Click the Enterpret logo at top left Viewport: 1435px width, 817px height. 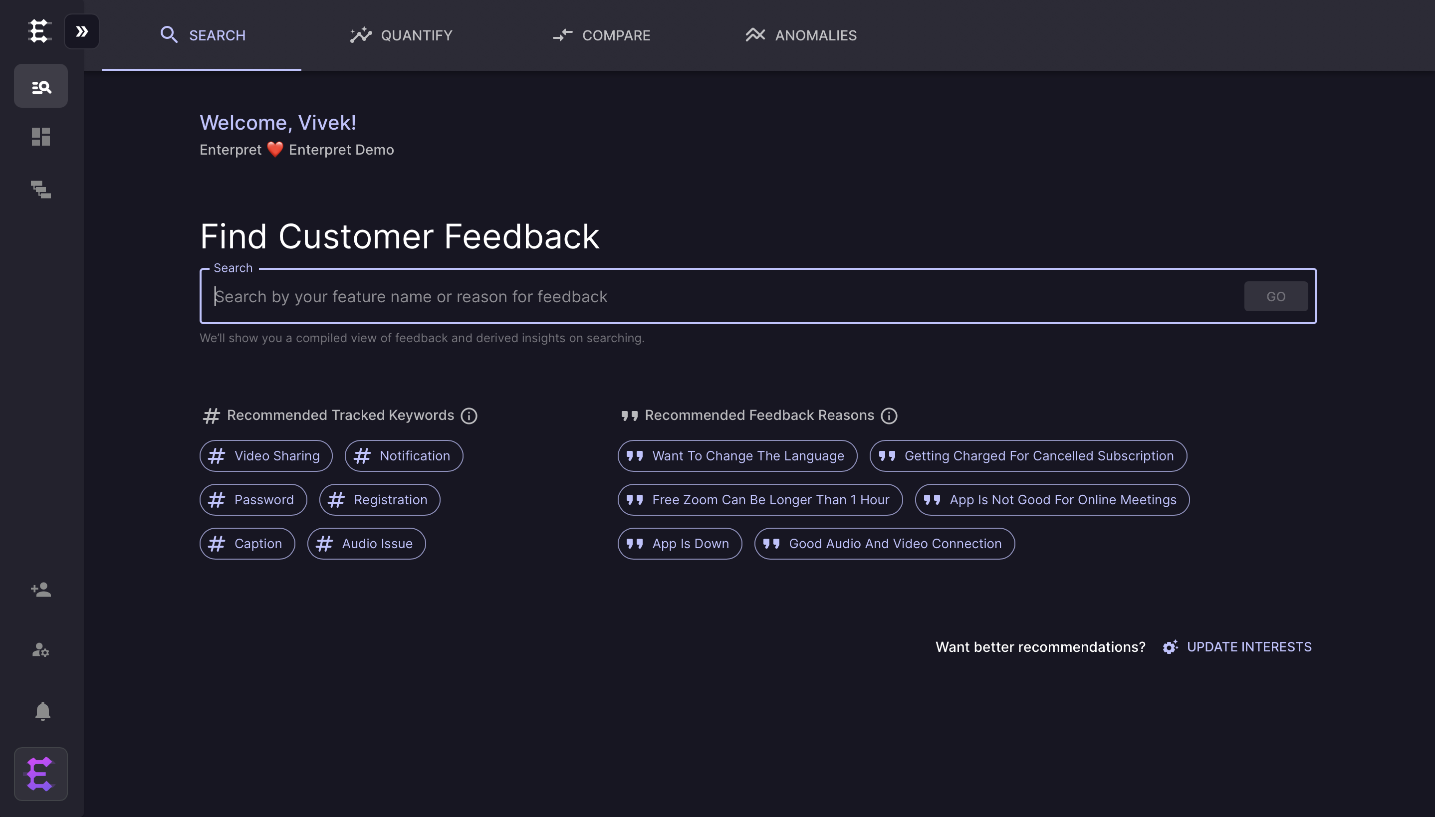click(x=39, y=31)
